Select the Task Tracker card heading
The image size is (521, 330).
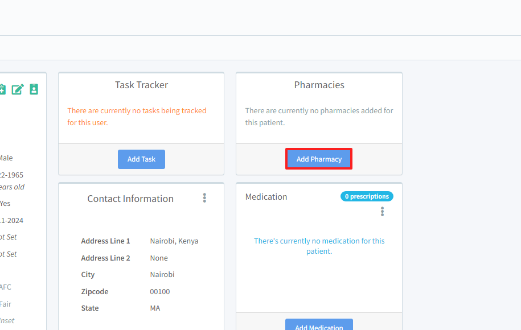pos(141,85)
